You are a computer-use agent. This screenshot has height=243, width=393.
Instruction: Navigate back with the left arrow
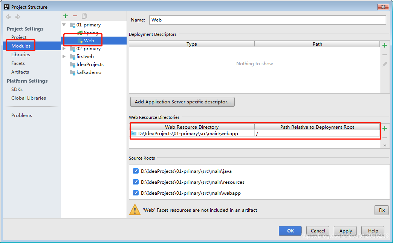(x=8, y=17)
